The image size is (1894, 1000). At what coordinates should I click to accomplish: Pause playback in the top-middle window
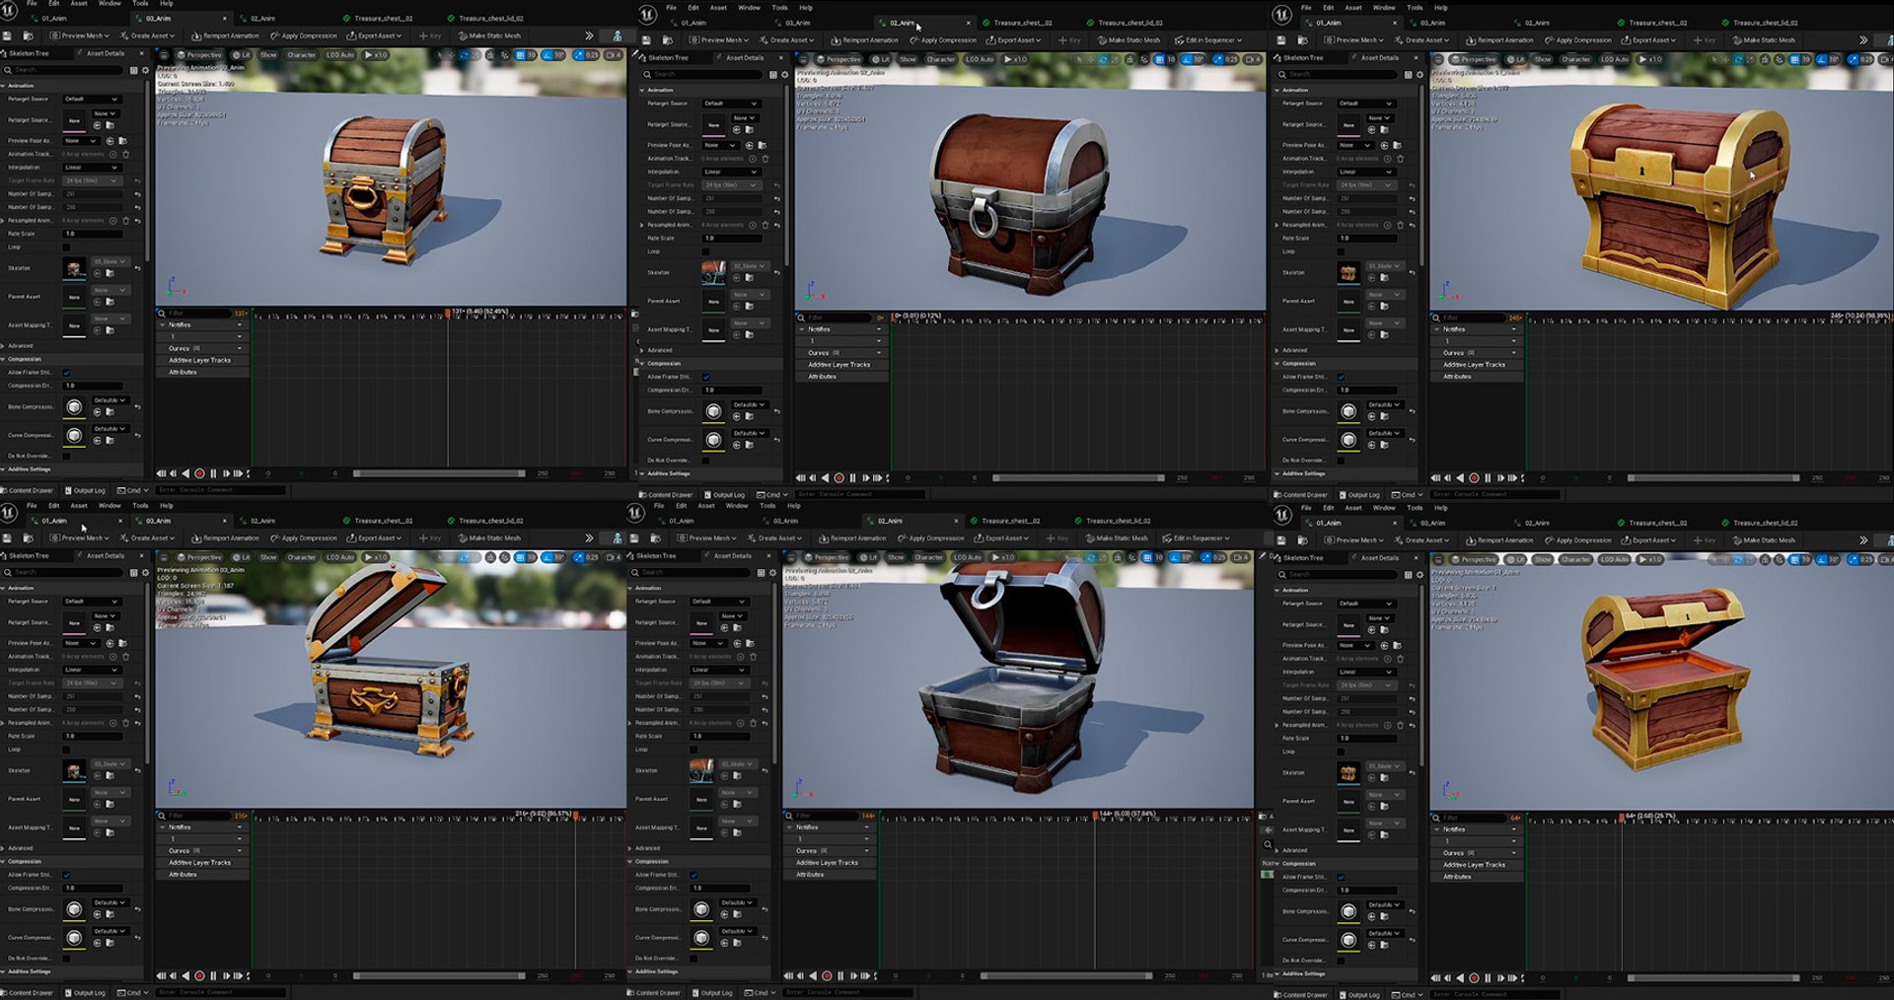[x=852, y=477]
